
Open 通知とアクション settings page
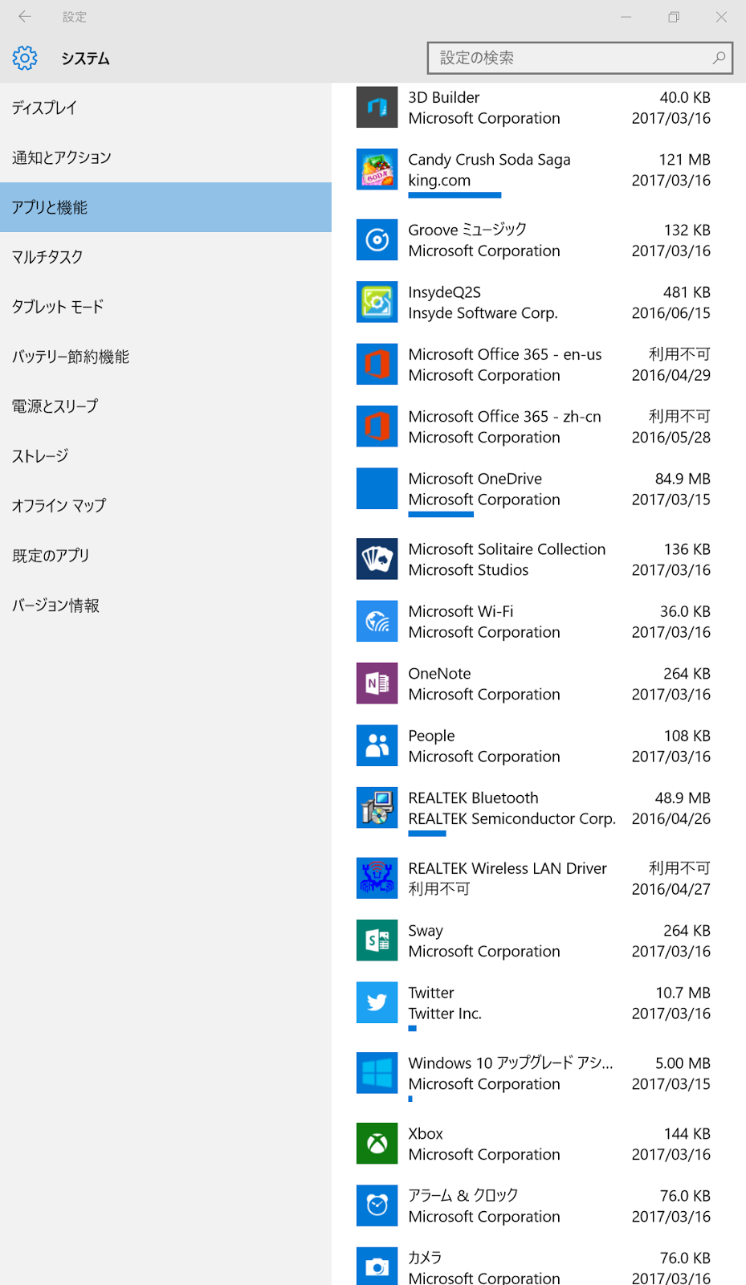(165, 157)
